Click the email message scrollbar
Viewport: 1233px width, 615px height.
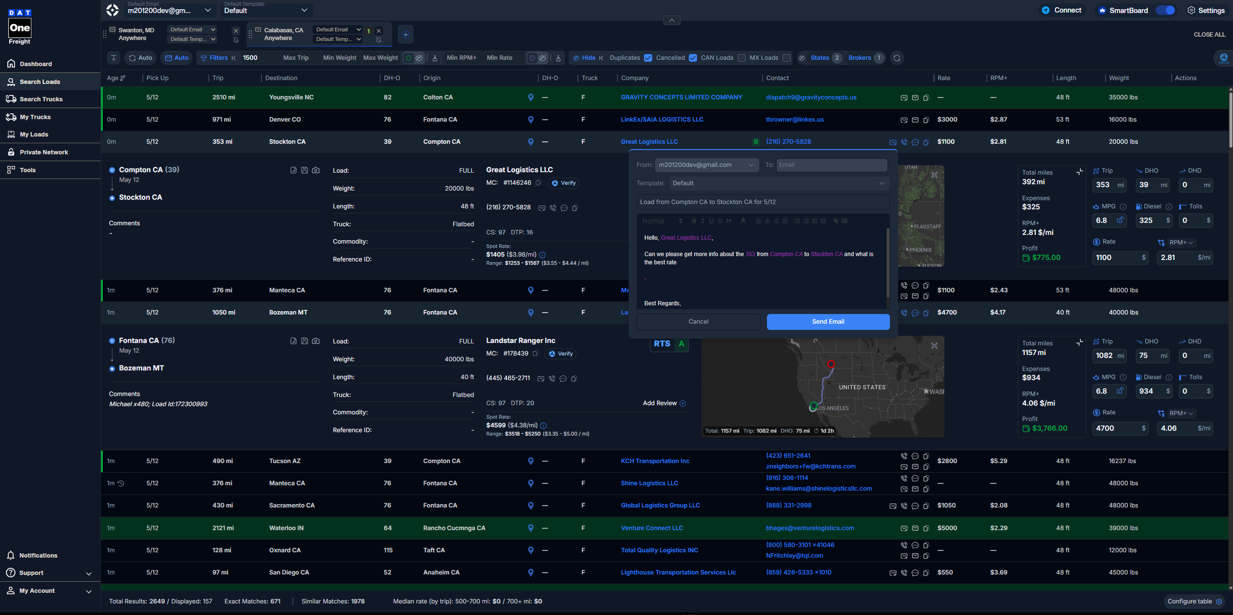pos(887,262)
